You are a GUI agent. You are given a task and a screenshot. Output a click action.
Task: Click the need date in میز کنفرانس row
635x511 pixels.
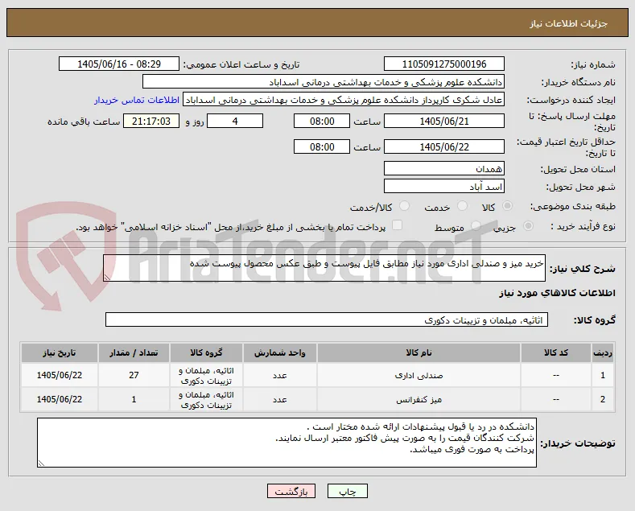60,400
